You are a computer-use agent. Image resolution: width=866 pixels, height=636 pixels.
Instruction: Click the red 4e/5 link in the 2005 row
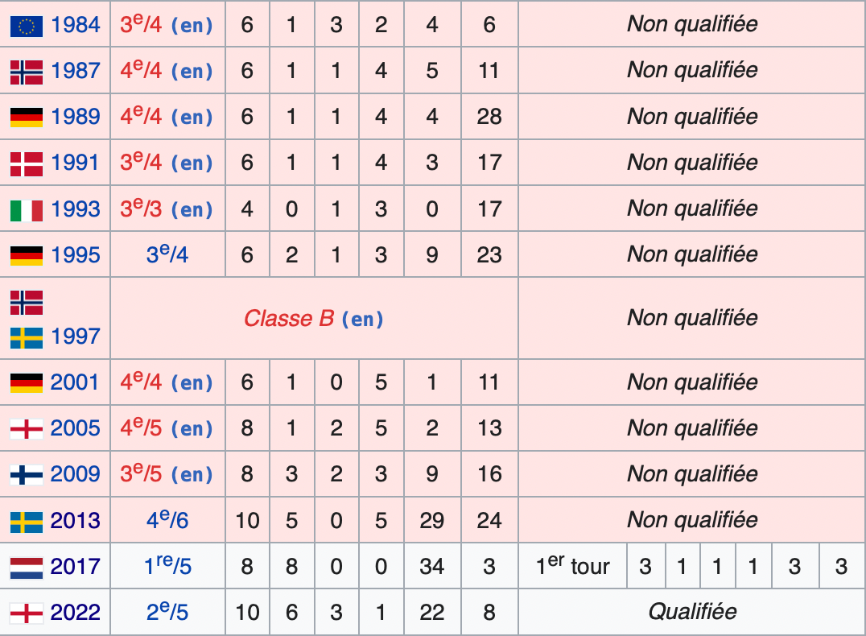point(142,427)
